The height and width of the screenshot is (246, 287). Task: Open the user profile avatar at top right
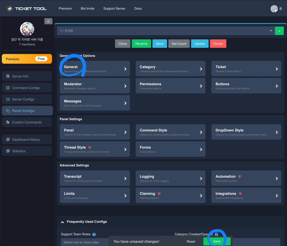tap(274, 9)
